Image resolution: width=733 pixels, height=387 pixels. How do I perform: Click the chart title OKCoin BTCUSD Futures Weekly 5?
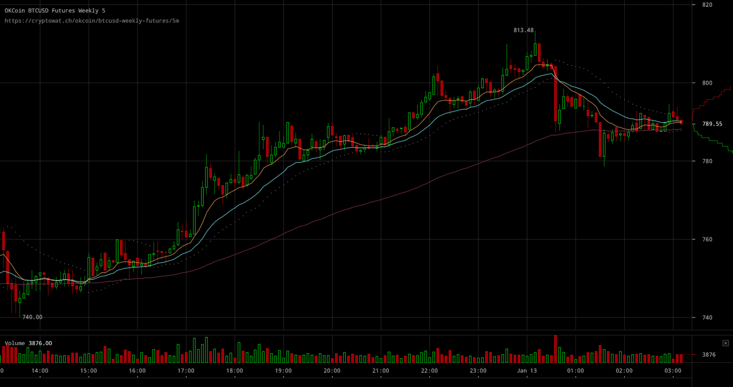[x=55, y=10]
